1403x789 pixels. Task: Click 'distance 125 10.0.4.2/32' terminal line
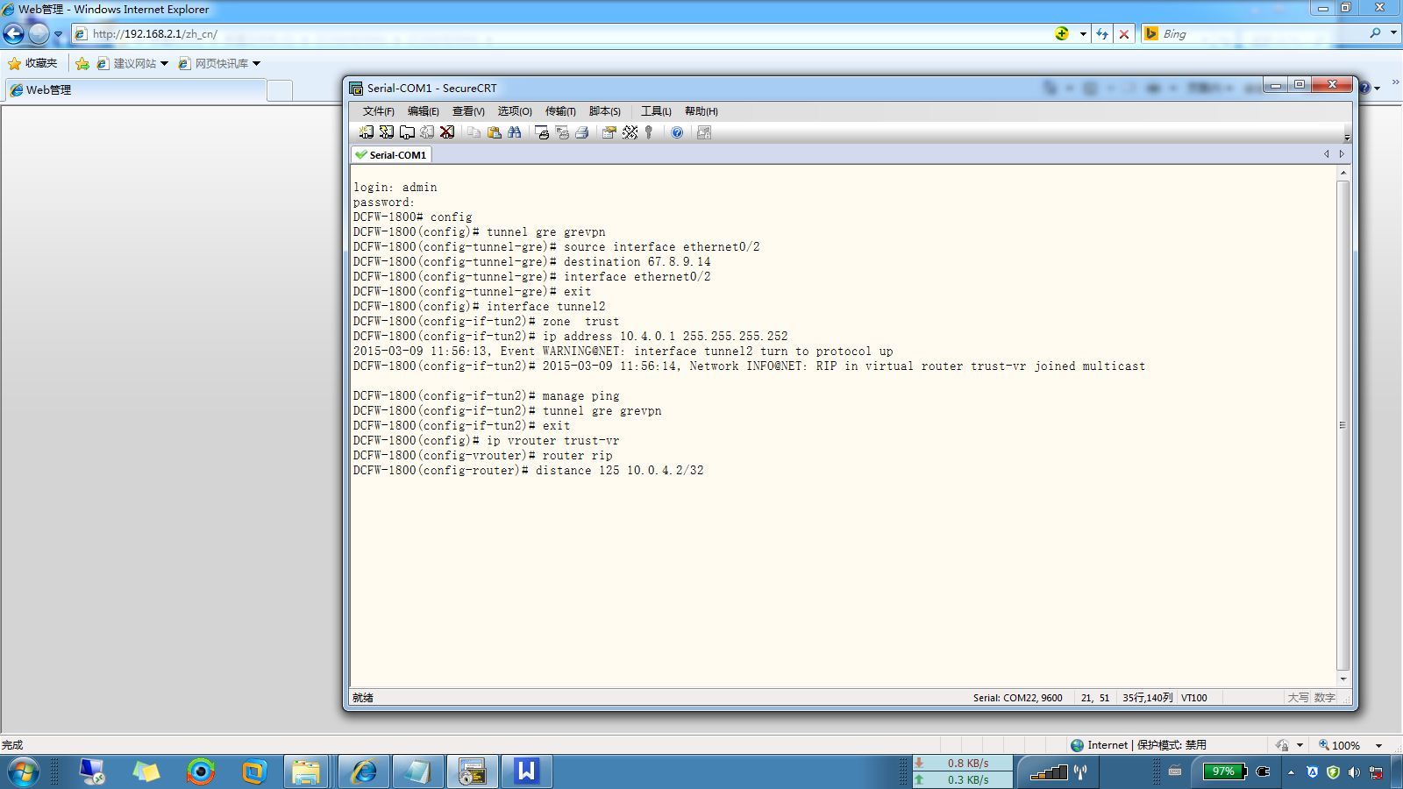528,471
